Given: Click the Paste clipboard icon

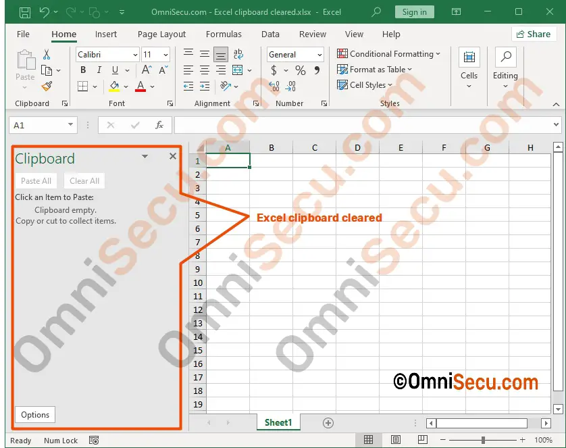Looking at the screenshot, I should (x=25, y=60).
